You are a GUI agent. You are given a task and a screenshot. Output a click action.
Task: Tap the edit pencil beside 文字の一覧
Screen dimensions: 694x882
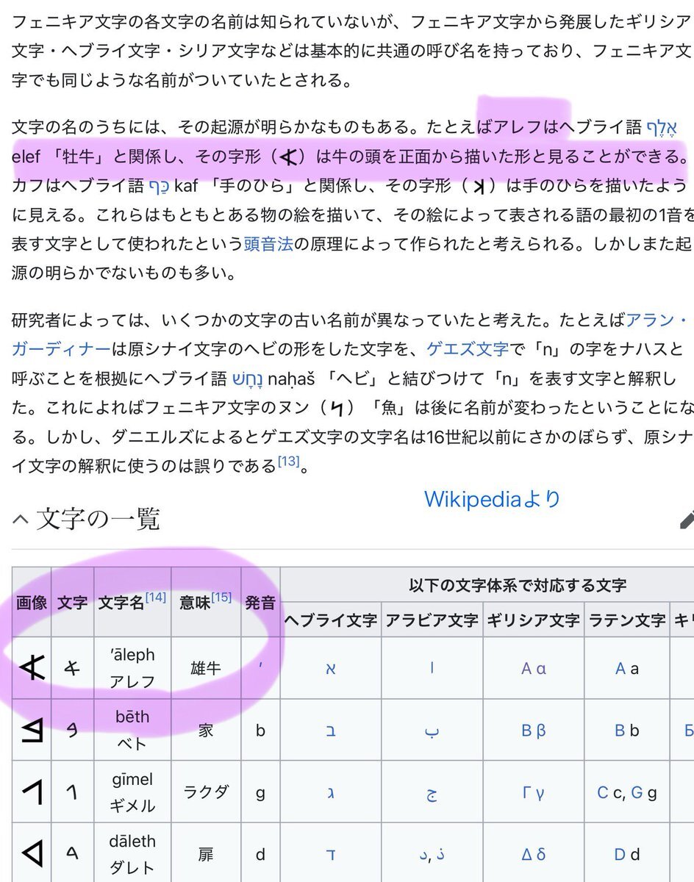[x=687, y=520]
